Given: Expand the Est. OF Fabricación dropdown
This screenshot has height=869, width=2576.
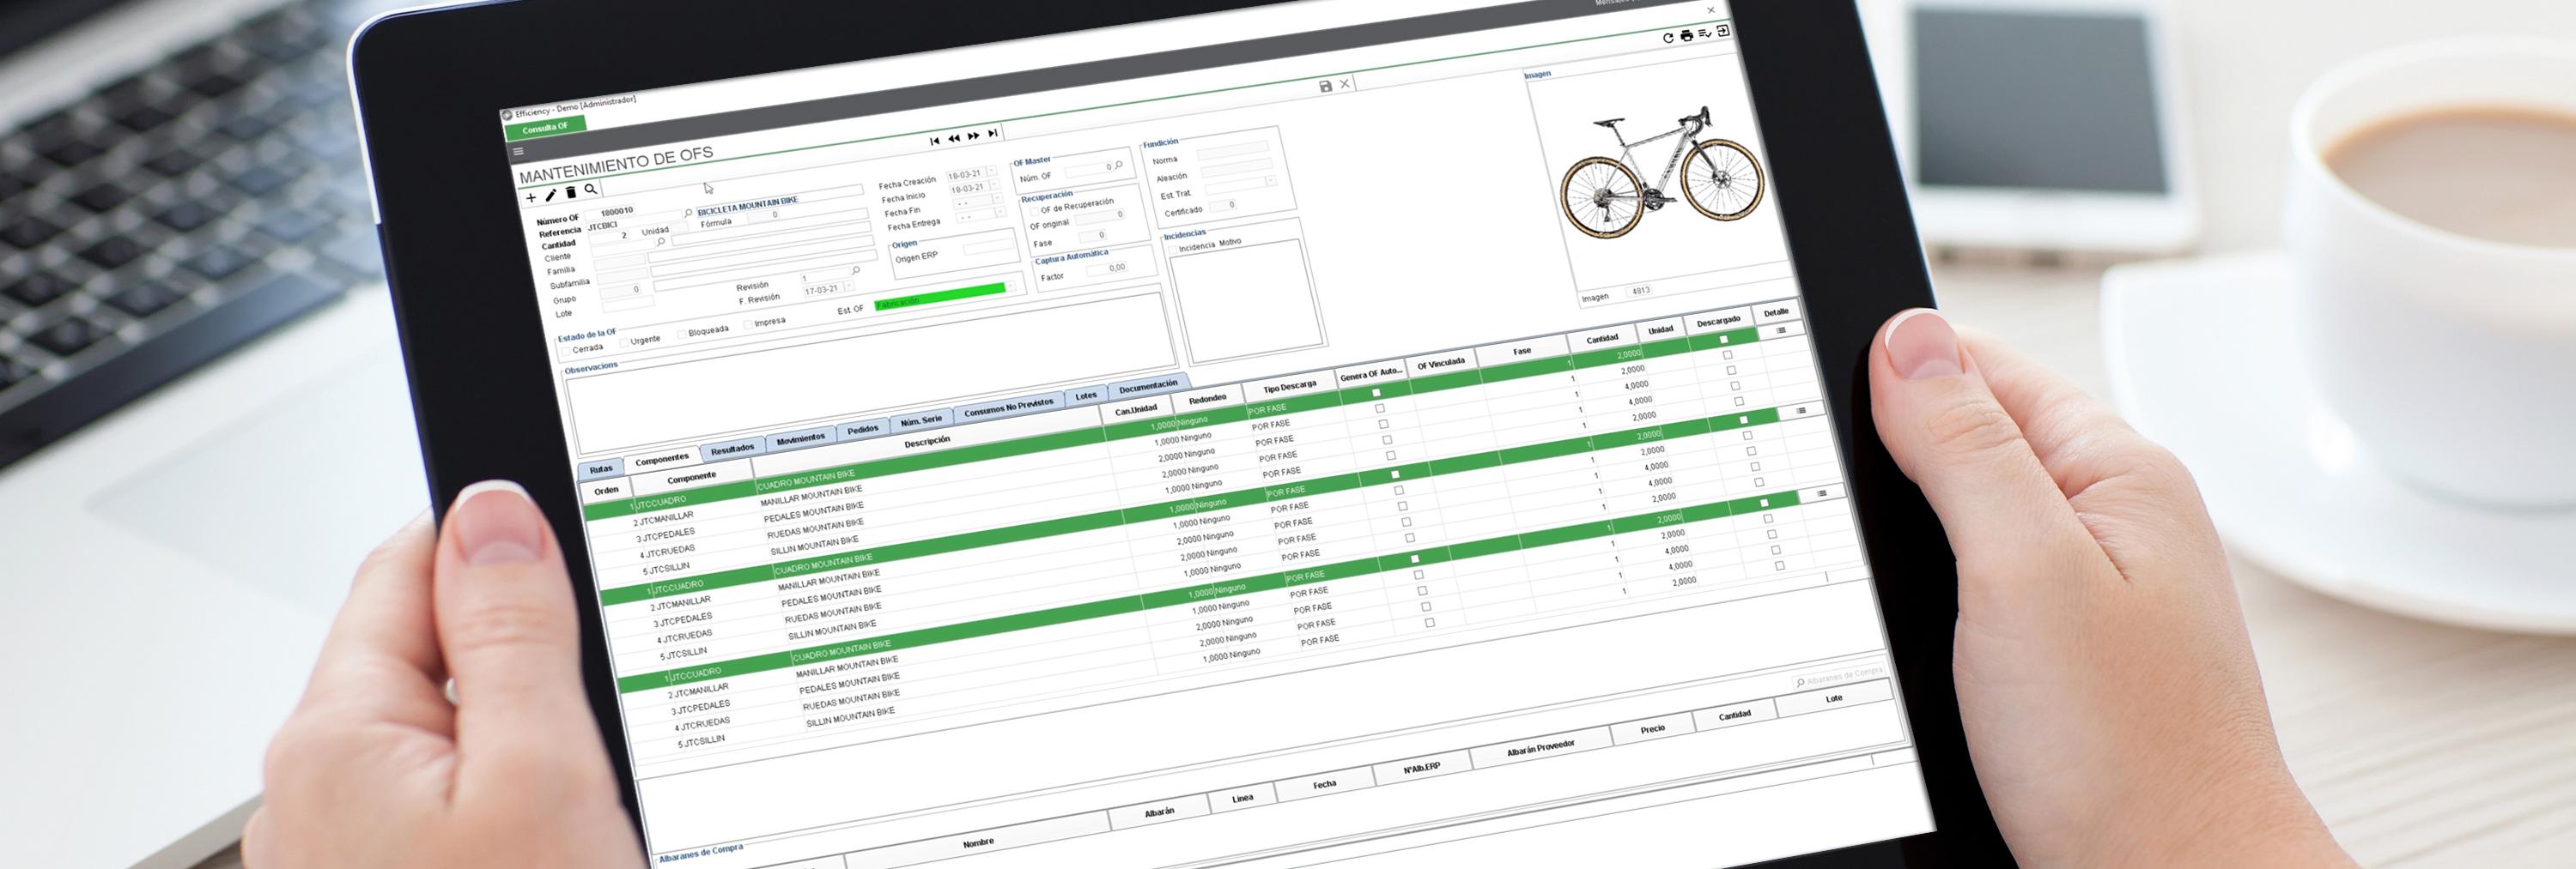Looking at the screenshot, I should (1010, 287).
